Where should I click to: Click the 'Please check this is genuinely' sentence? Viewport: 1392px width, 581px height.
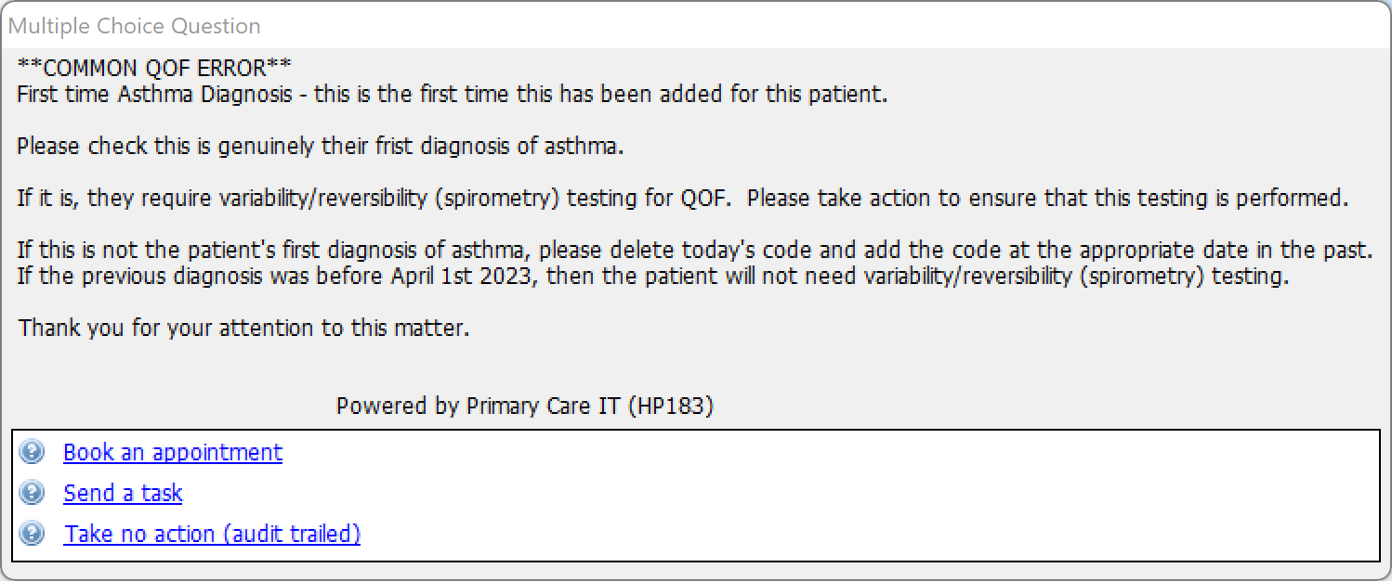click(321, 147)
